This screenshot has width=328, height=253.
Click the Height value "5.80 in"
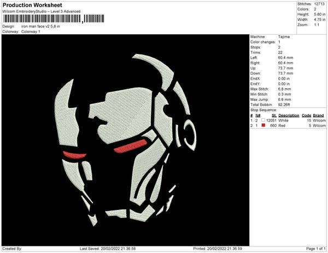coord(320,14)
